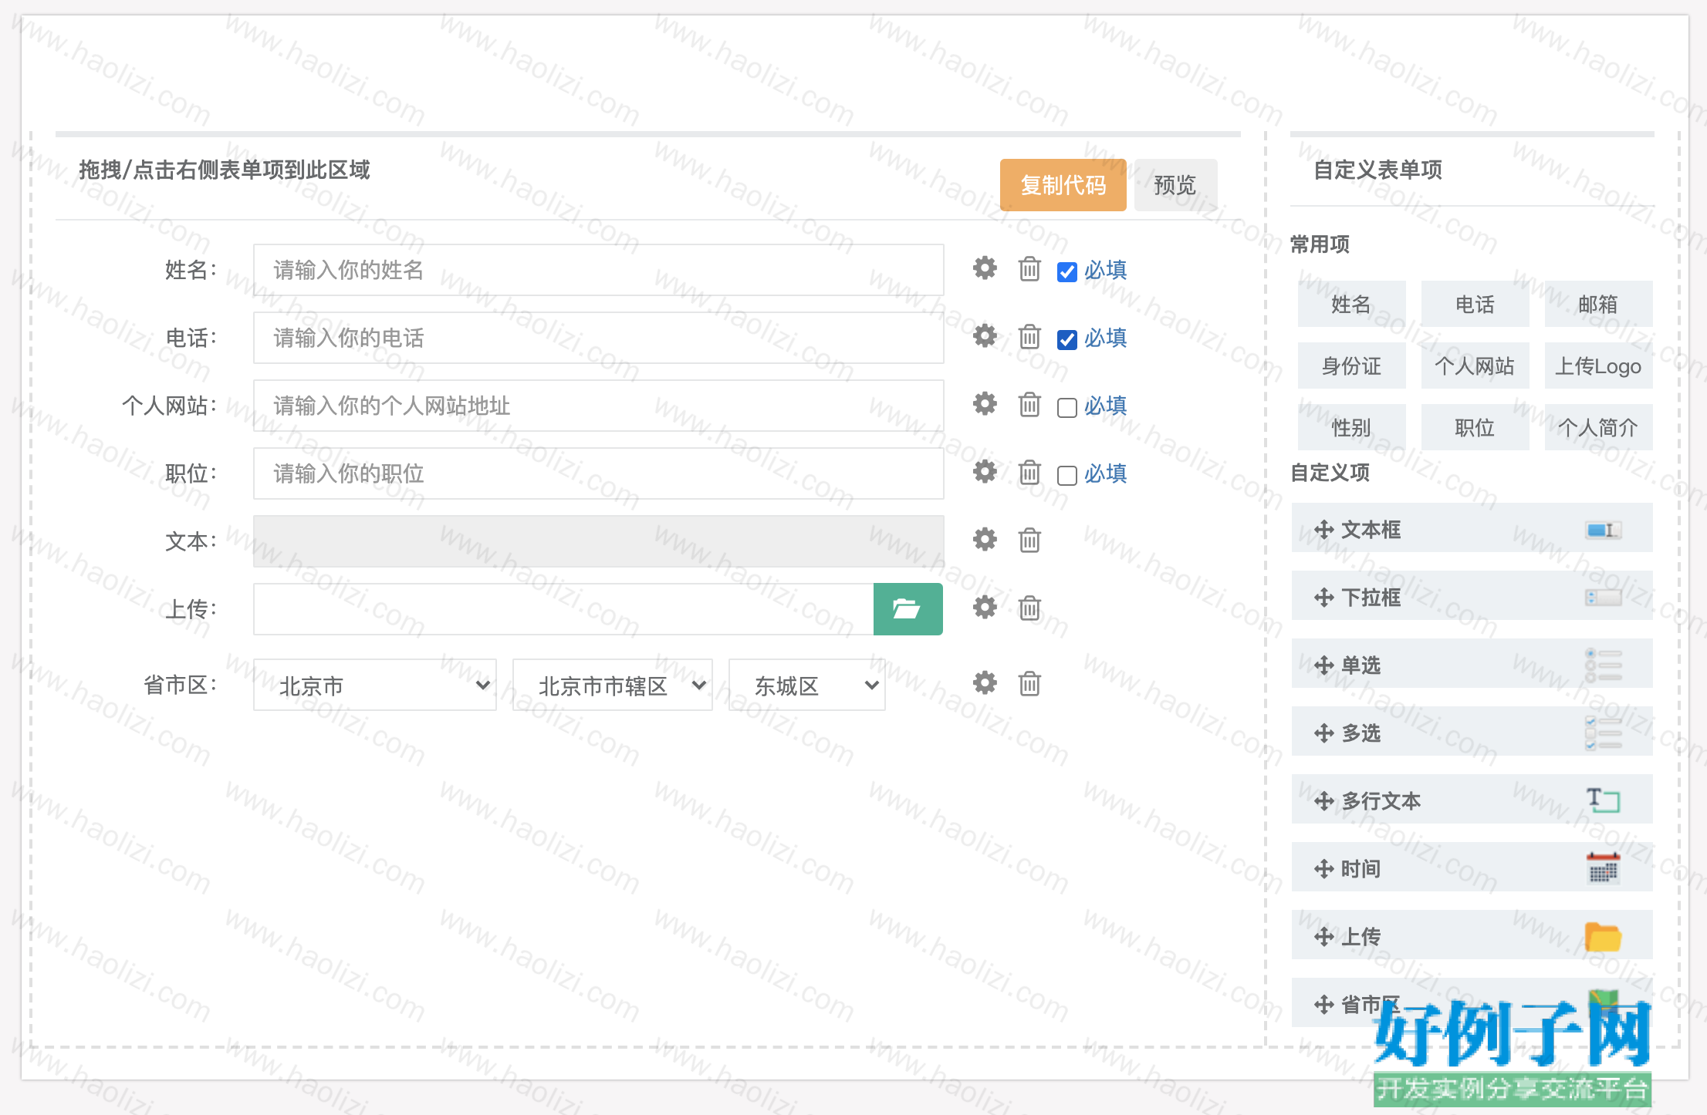Click the 必填 label for 职位
This screenshot has width=1707, height=1115.
pos(1105,473)
